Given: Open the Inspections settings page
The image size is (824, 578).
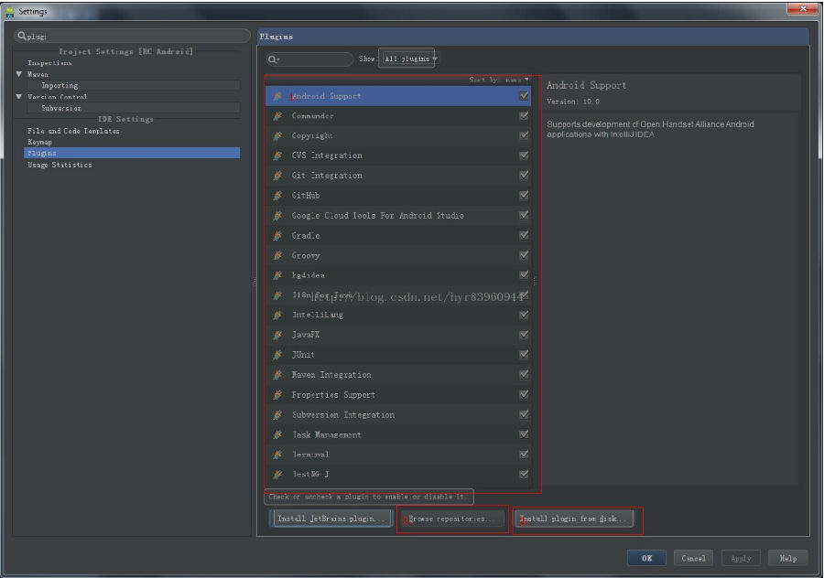Looking at the screenshot, I should pos(49,63).
